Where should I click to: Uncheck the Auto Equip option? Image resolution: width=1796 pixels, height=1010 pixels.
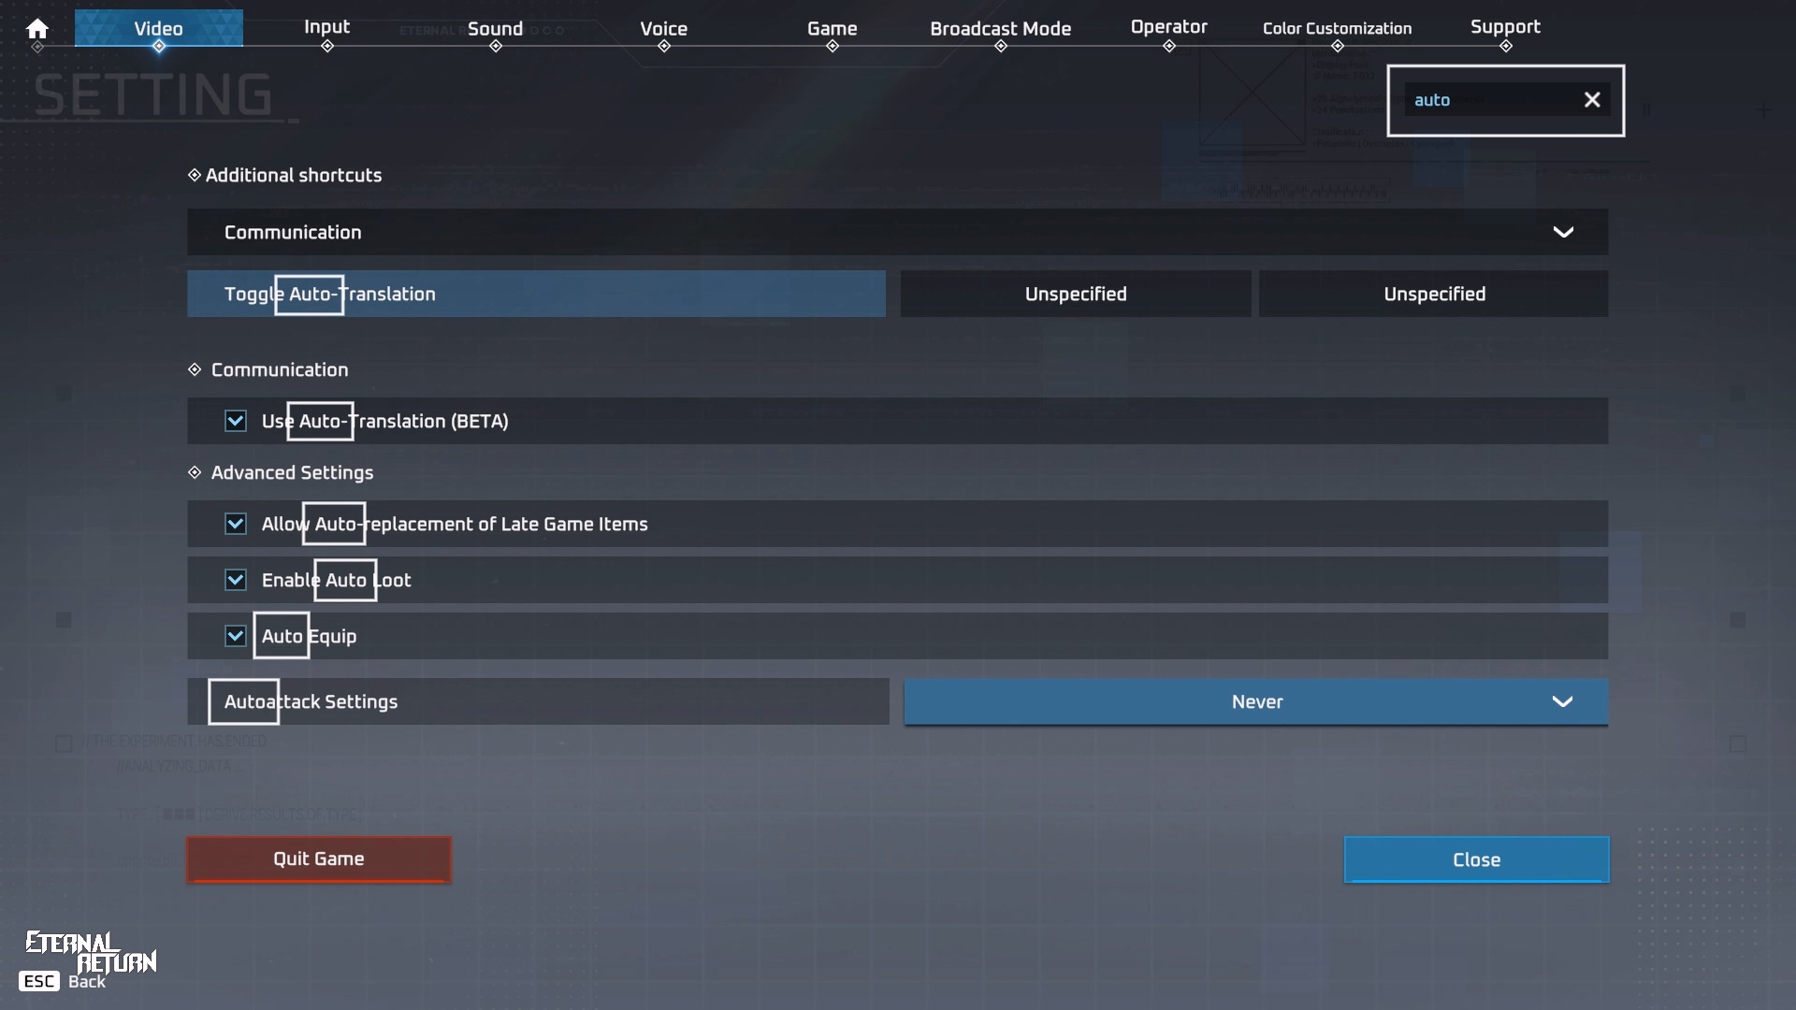[x=236, y=636]
